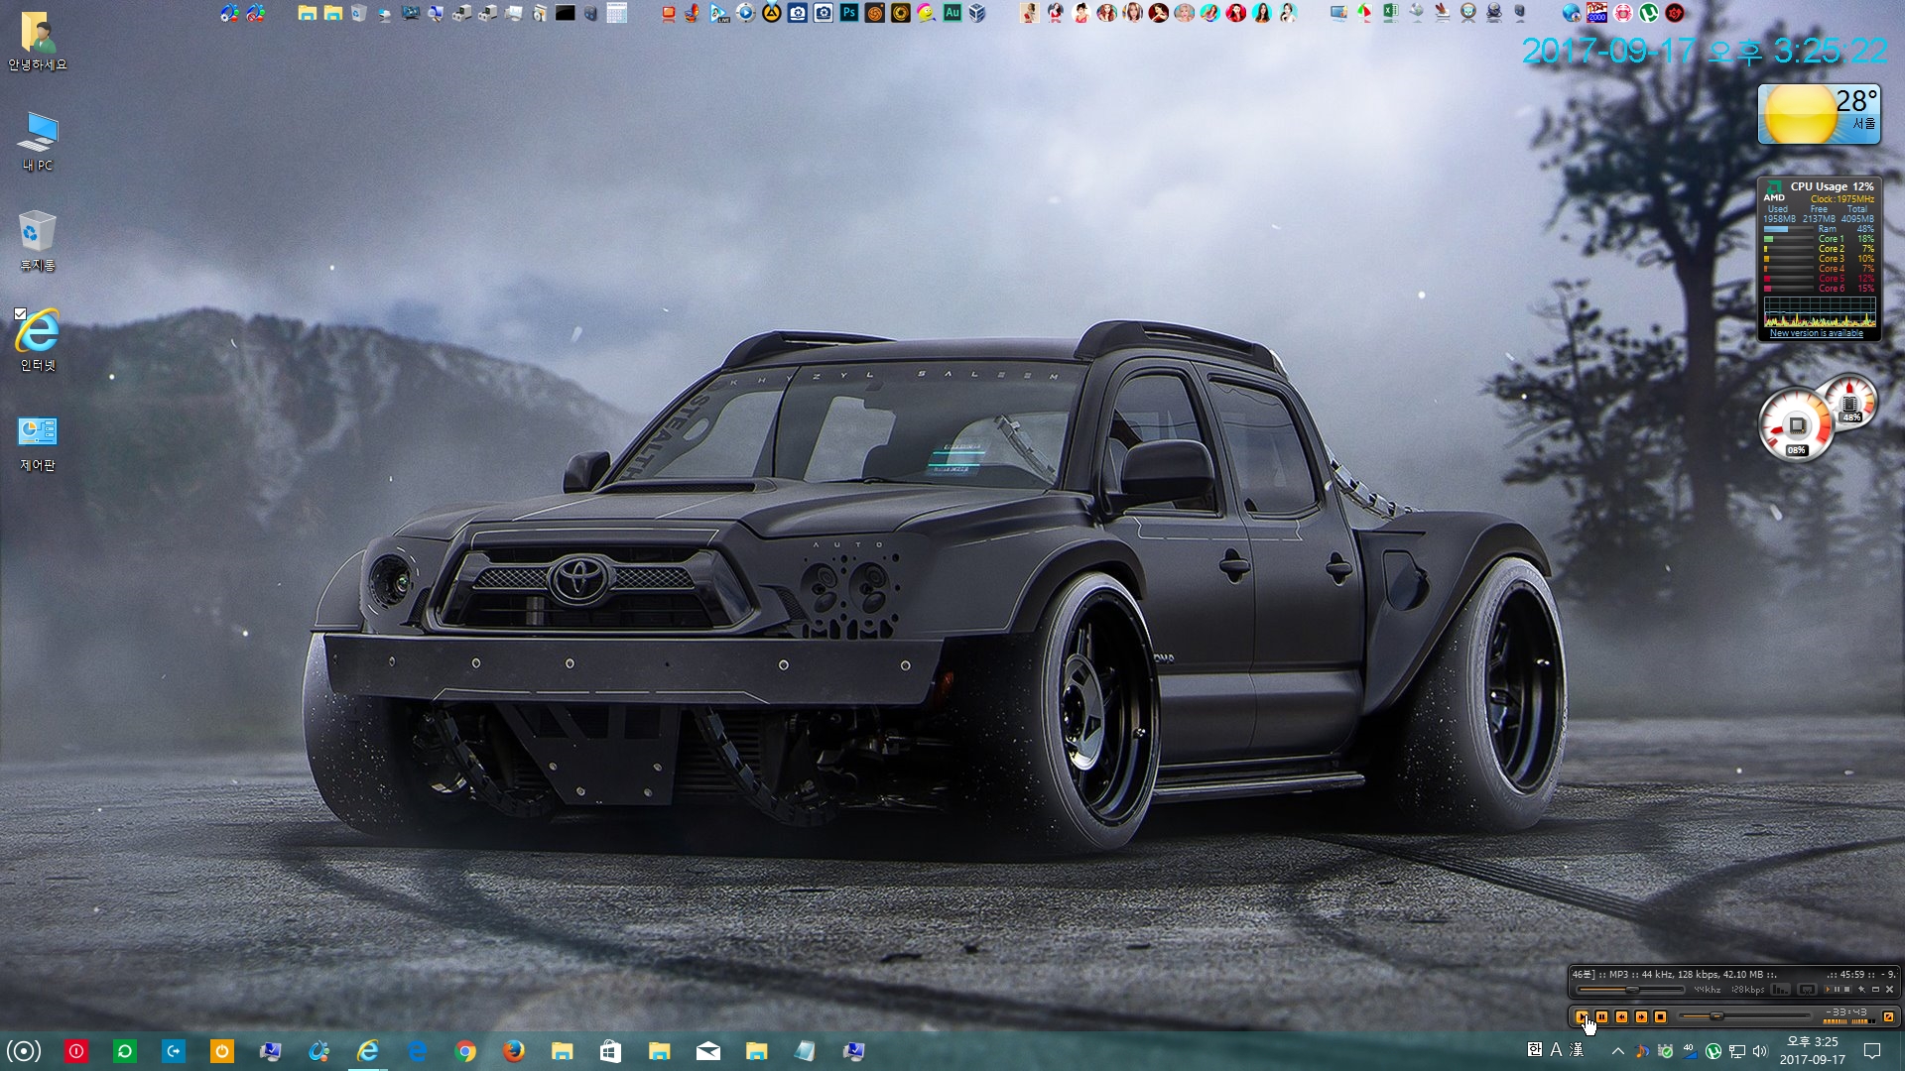The height and width of the screenshot is (1071, 1905).
Task: Open the Windows Store icon on taskbar
Action: (610, 1051)
